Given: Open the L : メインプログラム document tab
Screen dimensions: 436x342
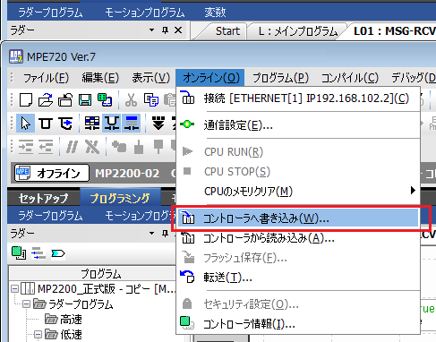Looking at the screenshot, I should (298, 31).
